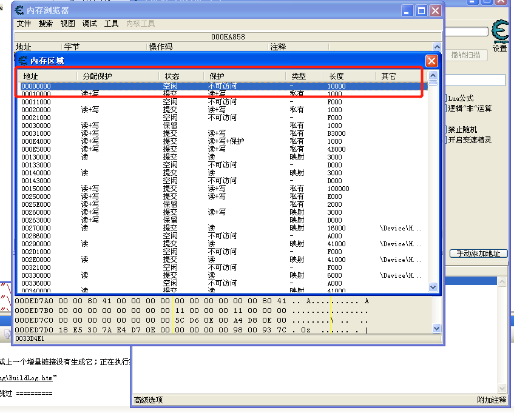Select the row at address 0025E000
Screen dimensions: 514x413
(x=224, y=204)
